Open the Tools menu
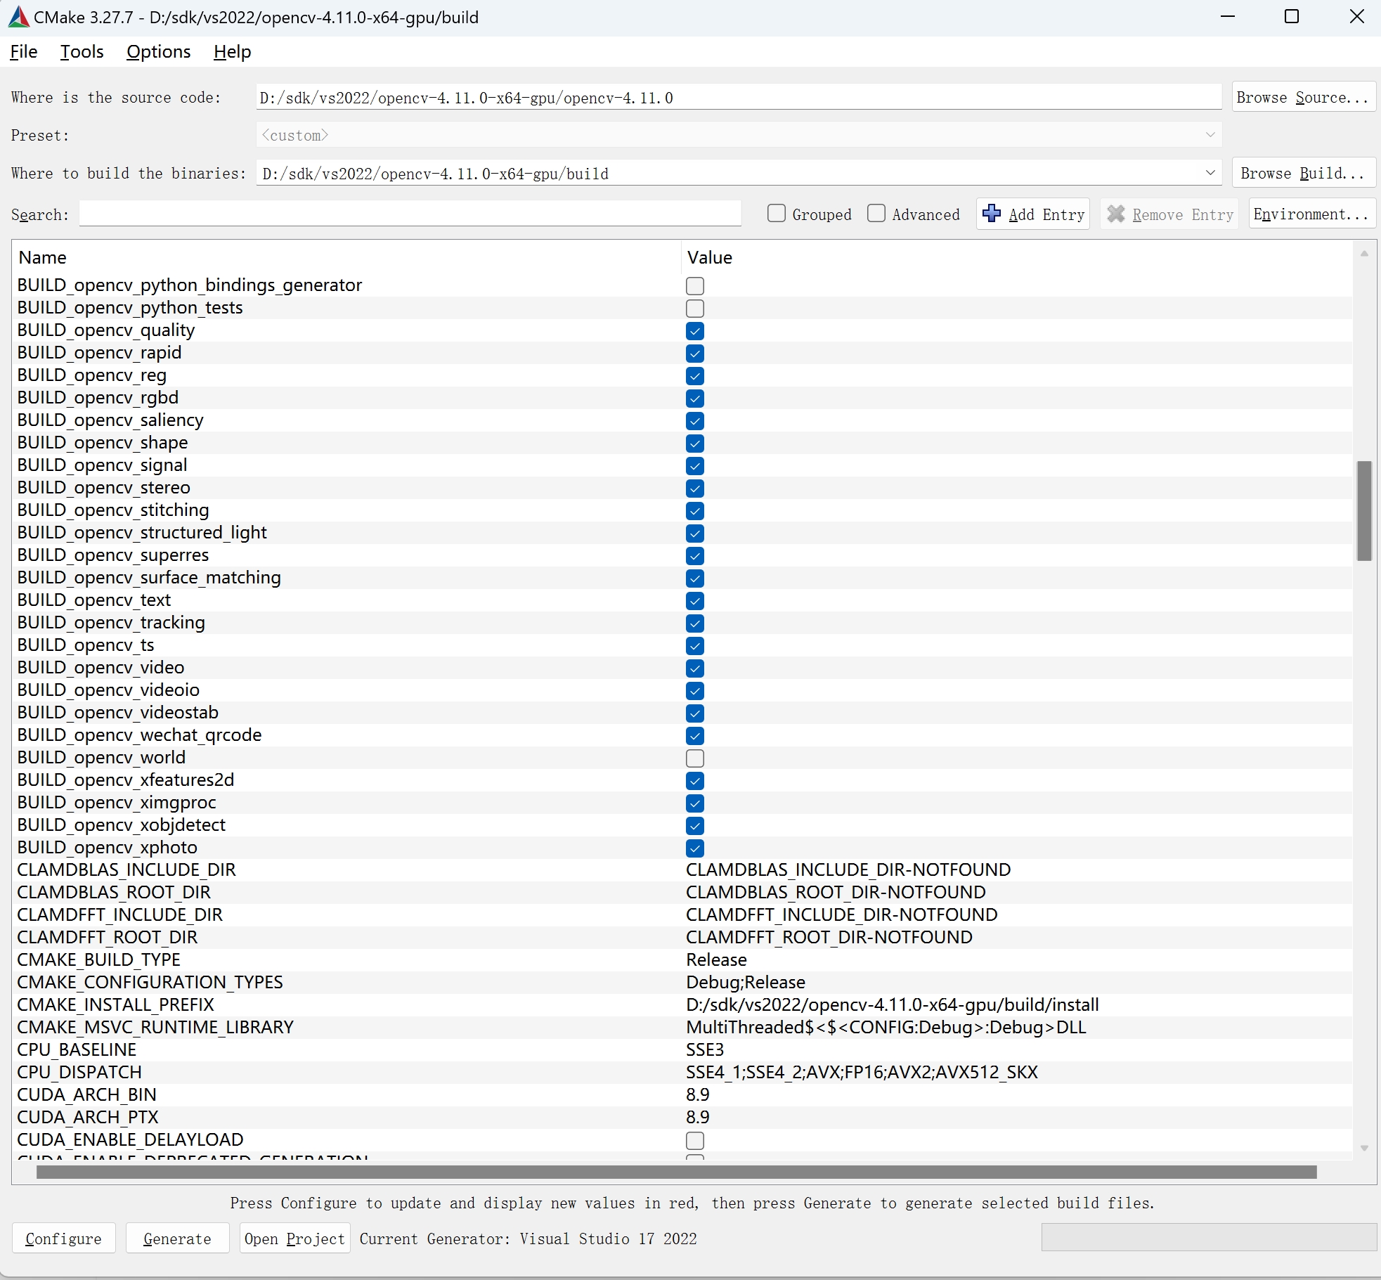 coord(81,51)
